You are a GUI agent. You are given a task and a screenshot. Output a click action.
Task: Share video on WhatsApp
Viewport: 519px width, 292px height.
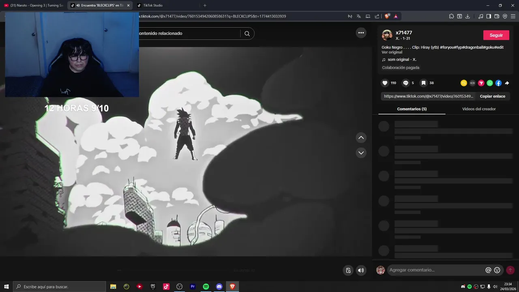point(490,83)
